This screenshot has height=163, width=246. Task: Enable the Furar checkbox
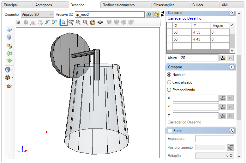pos(170,131)
